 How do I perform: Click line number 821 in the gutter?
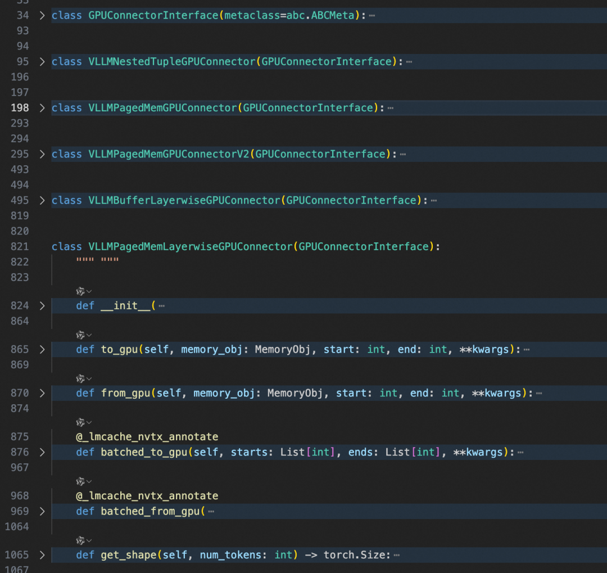coord(20,246)
